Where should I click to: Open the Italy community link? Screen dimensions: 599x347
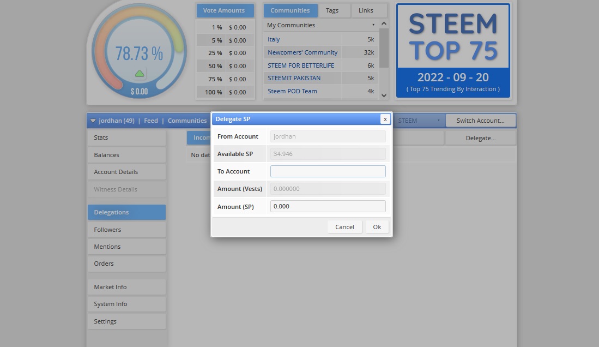(274, 39)
